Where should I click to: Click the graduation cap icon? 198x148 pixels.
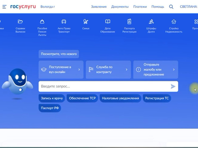44,70
